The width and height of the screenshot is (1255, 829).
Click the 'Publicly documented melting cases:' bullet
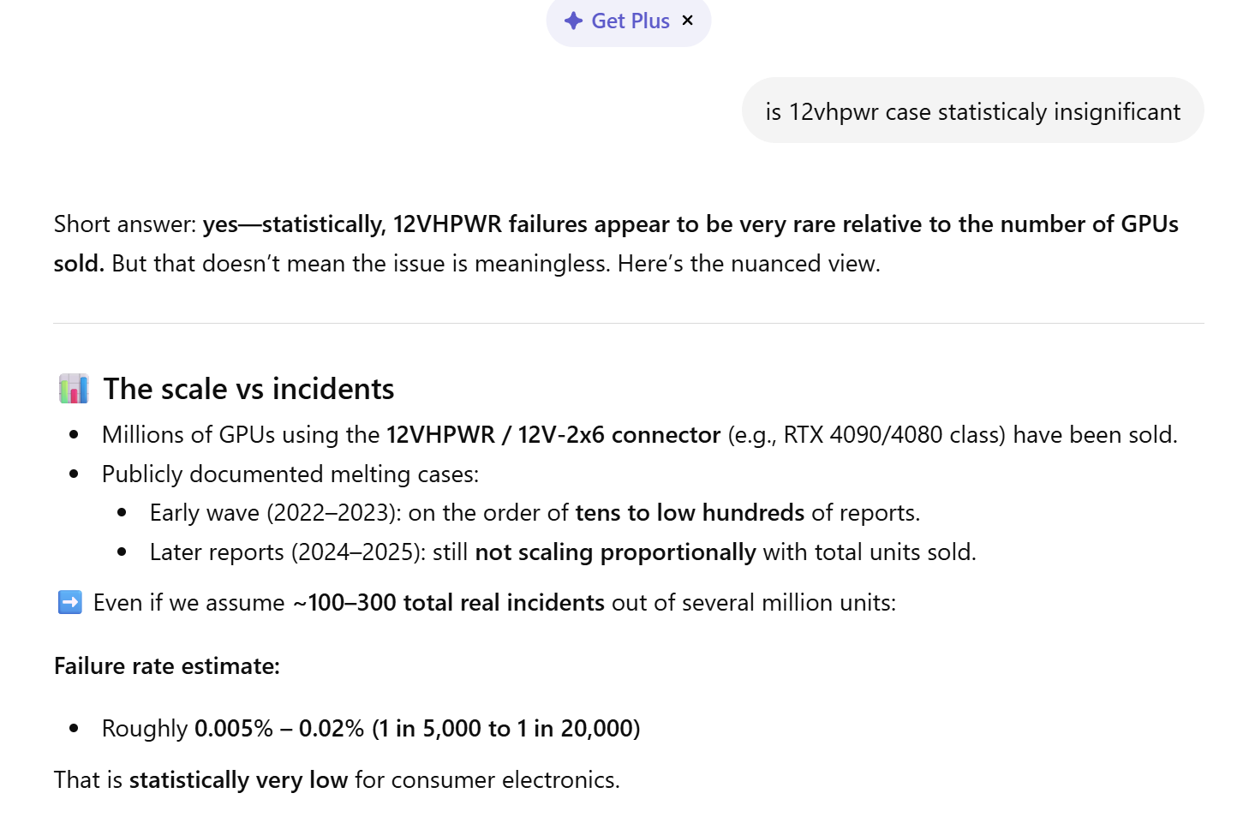[290, 474]
